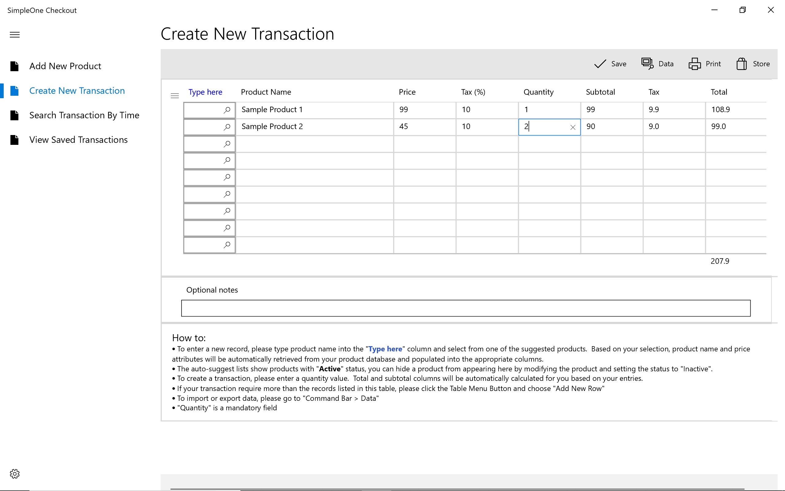Toggle the hamburger navigation menu
The image size is (785, 491).
tap(15, 35)
